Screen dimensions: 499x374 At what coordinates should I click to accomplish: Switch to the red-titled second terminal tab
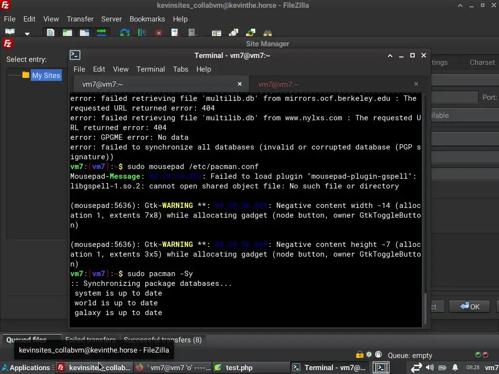(x=337, y=84)
